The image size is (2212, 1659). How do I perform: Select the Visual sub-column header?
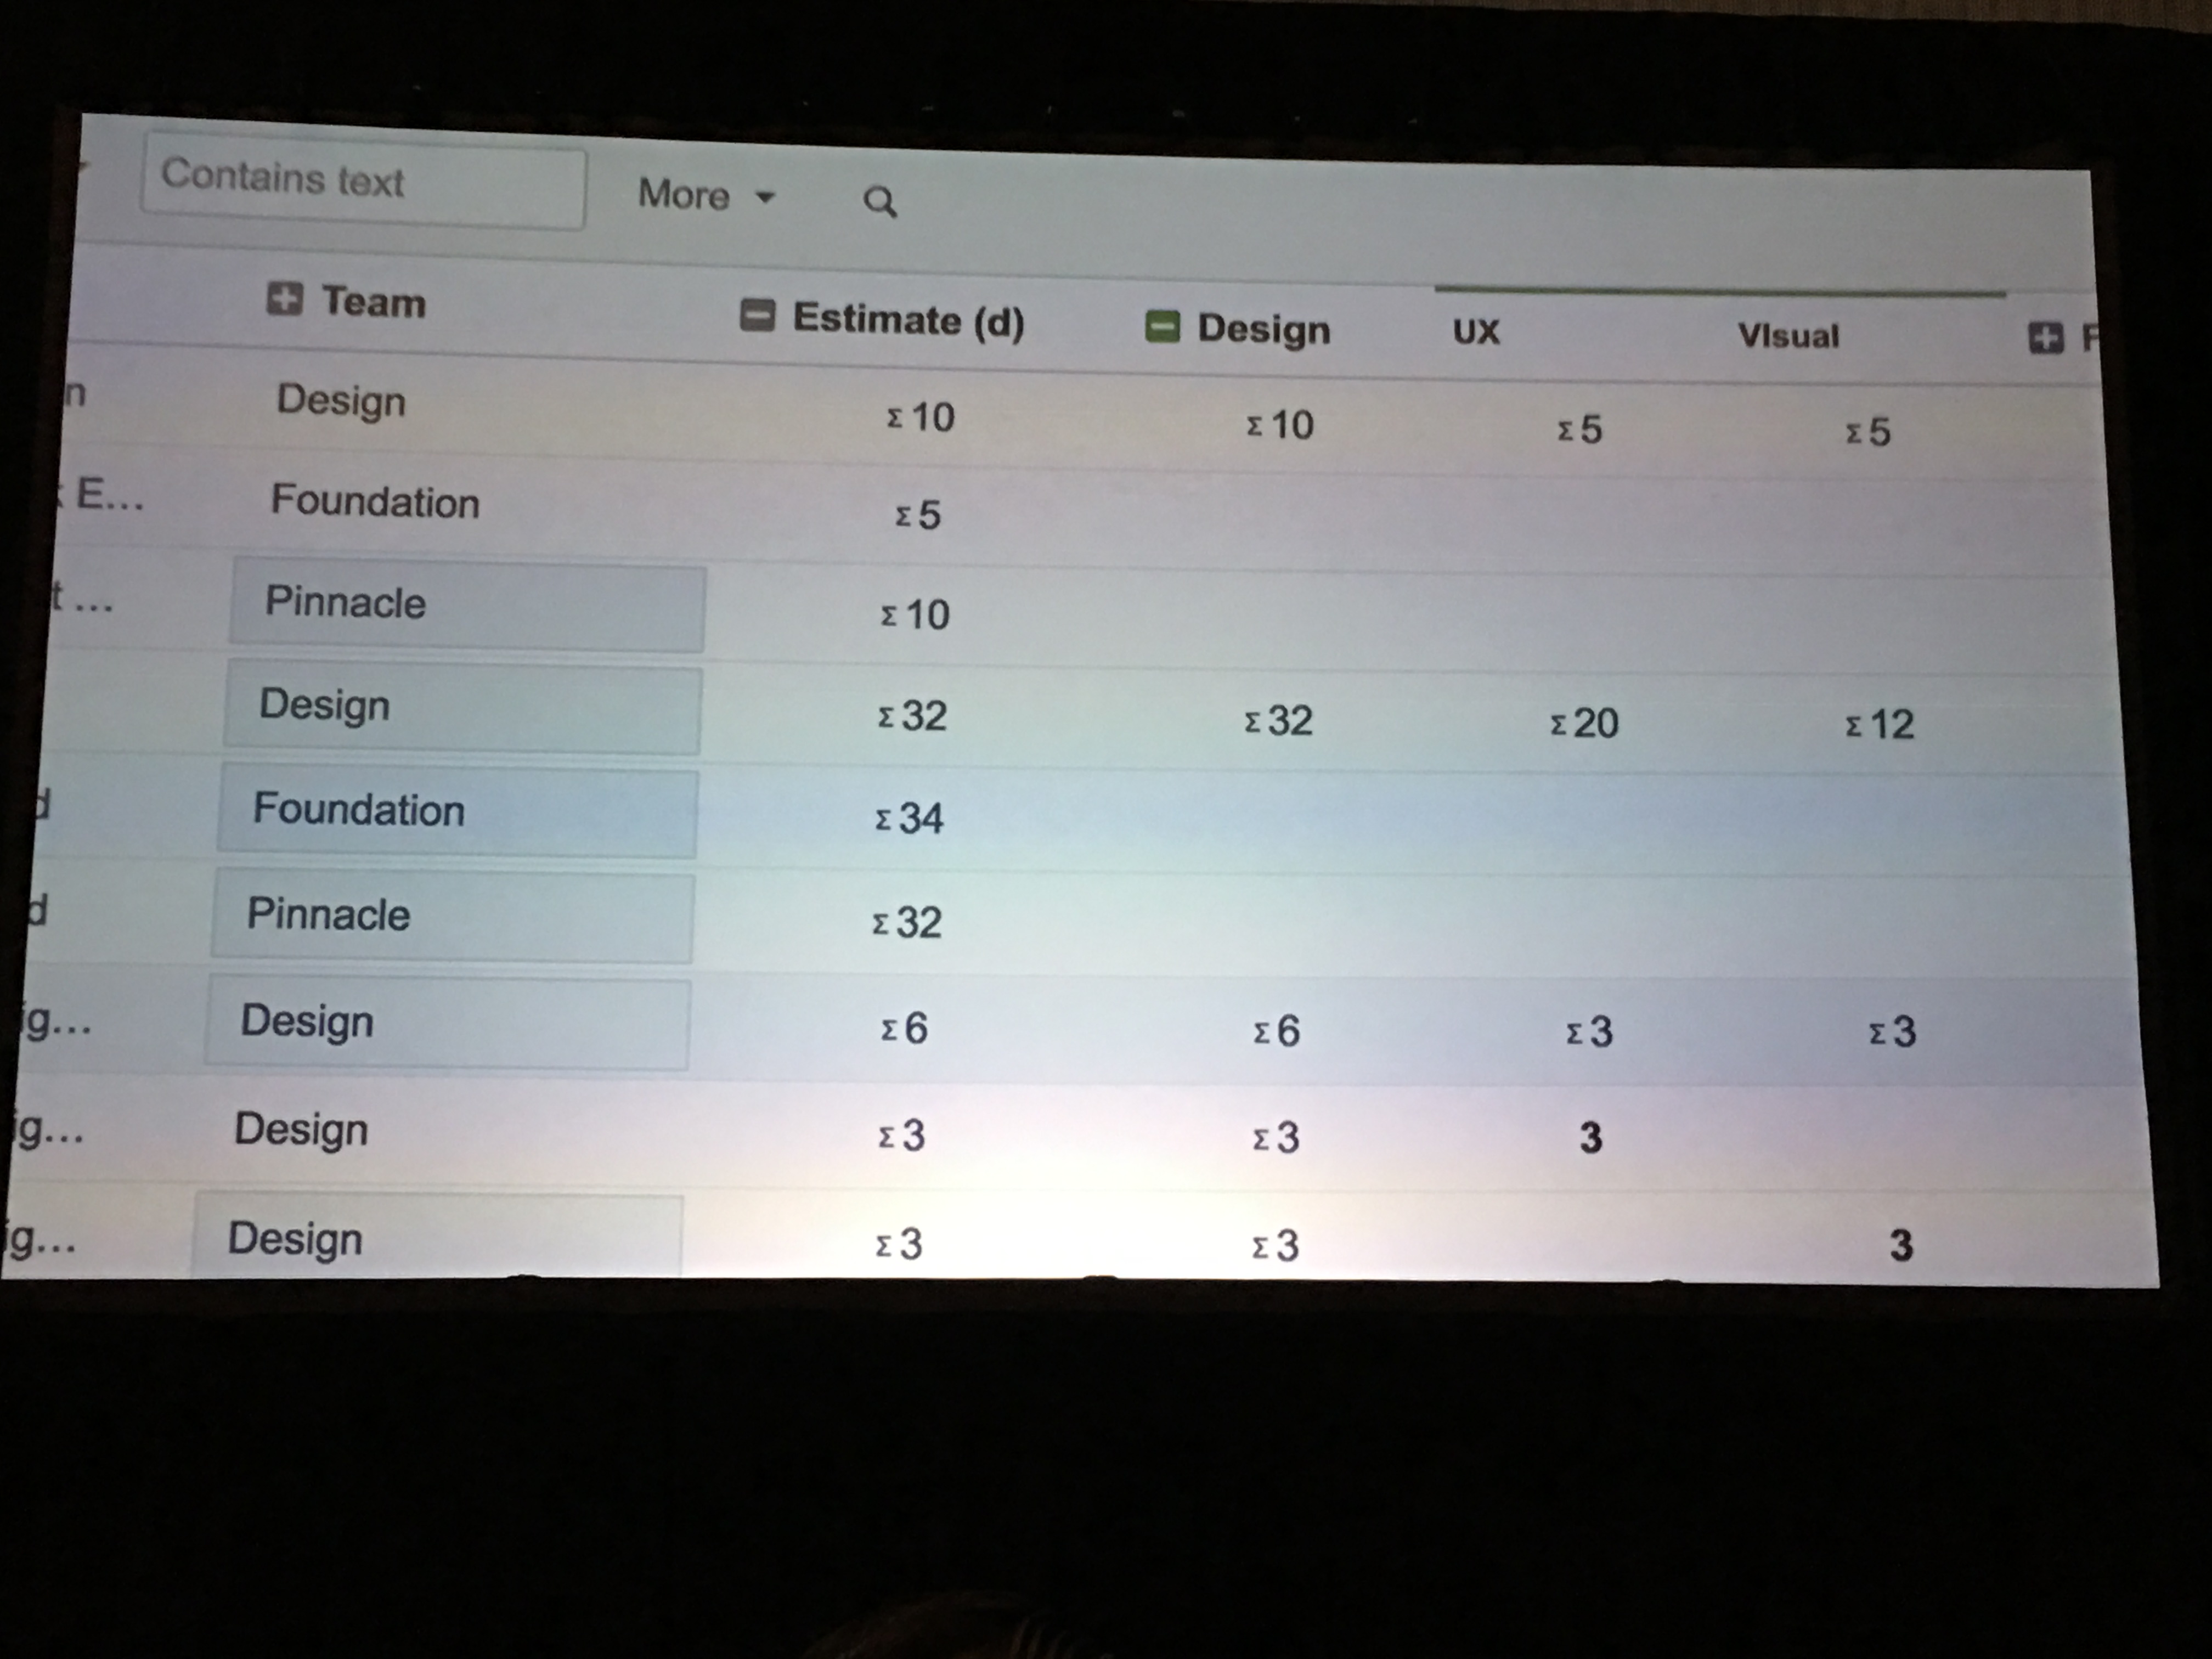(1788, 336)
